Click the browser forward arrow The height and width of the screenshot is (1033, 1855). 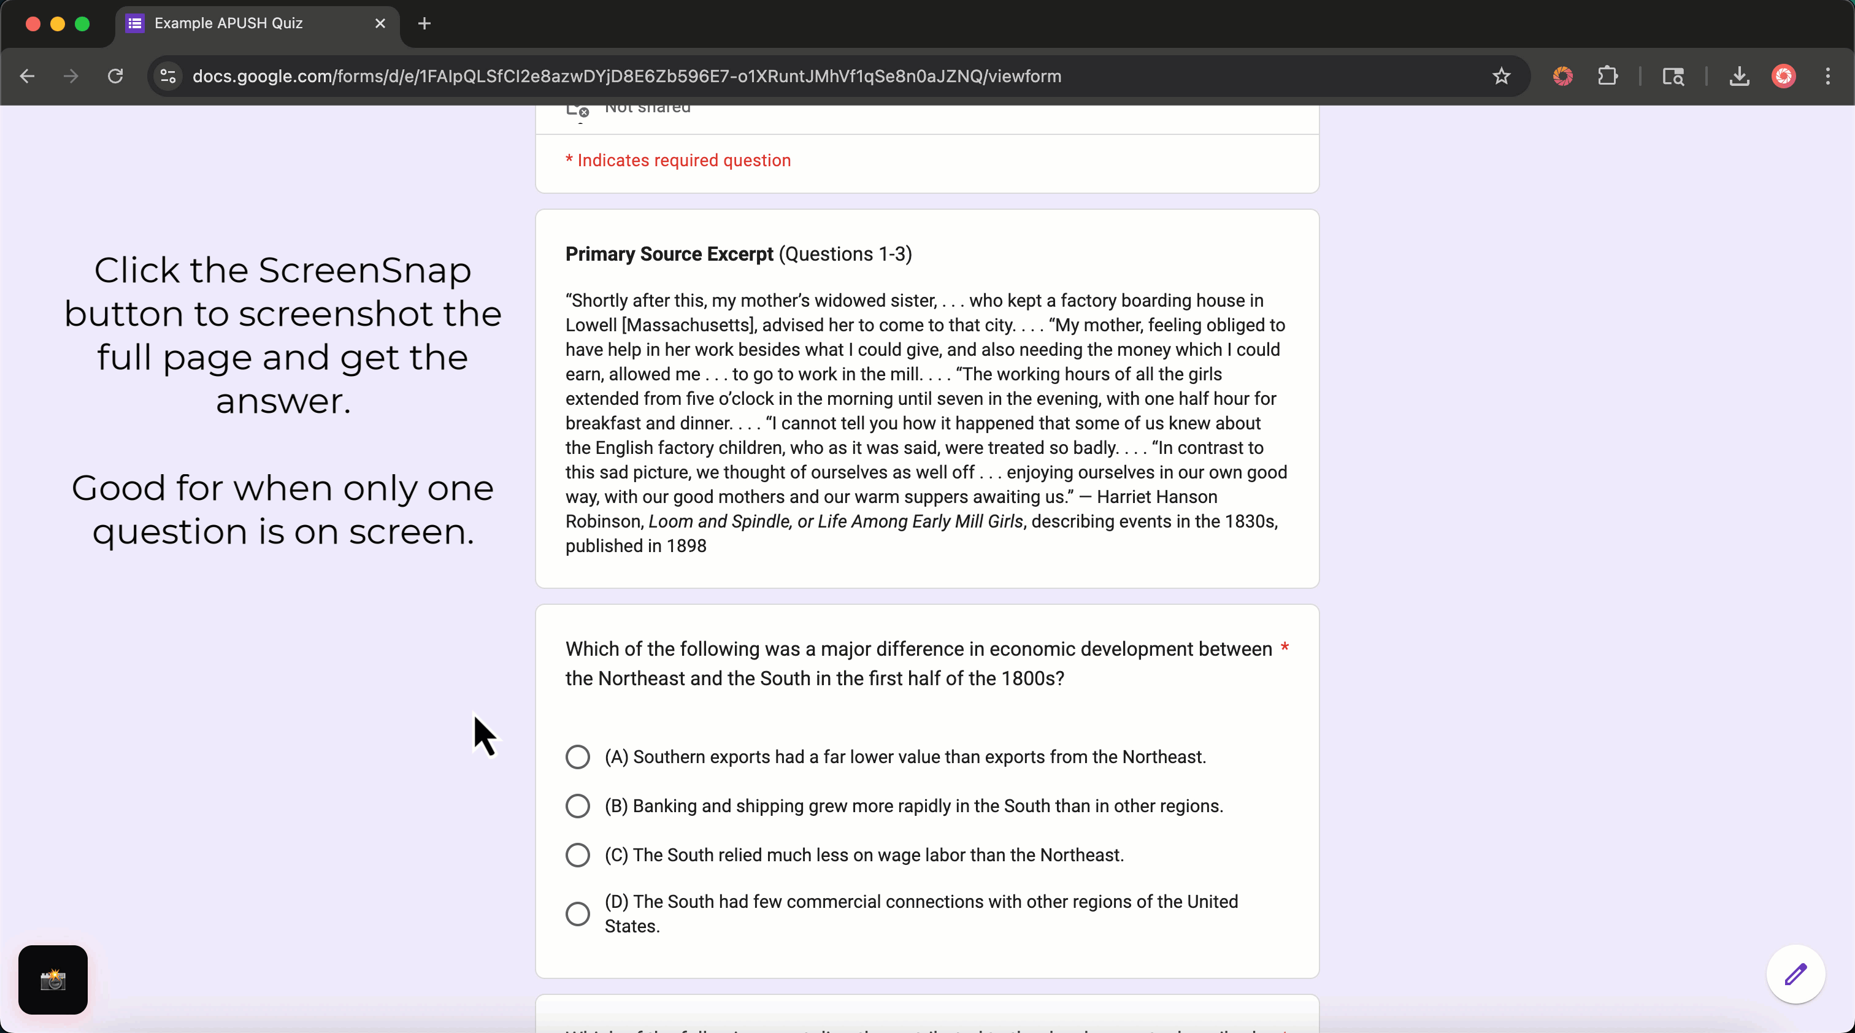pos(71,76)
